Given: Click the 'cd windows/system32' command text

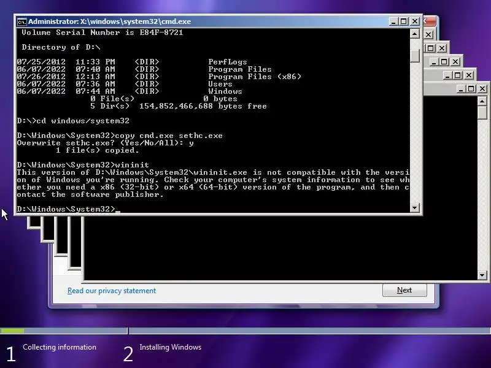Looking at the screenshot, I should click(83, 121).
